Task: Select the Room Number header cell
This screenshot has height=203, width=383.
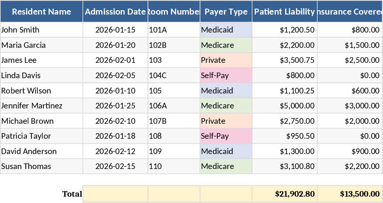Action: [x=174, y=12]
